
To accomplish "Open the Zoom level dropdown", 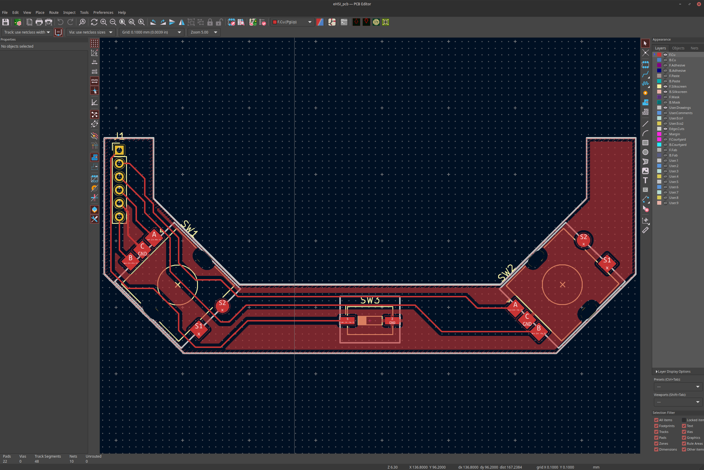I will pos(204,32).
